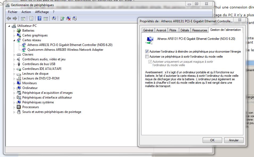Collapse the Cartes réseau node
The width and height of the screenshot is (254, 157).
click(14, 40)
